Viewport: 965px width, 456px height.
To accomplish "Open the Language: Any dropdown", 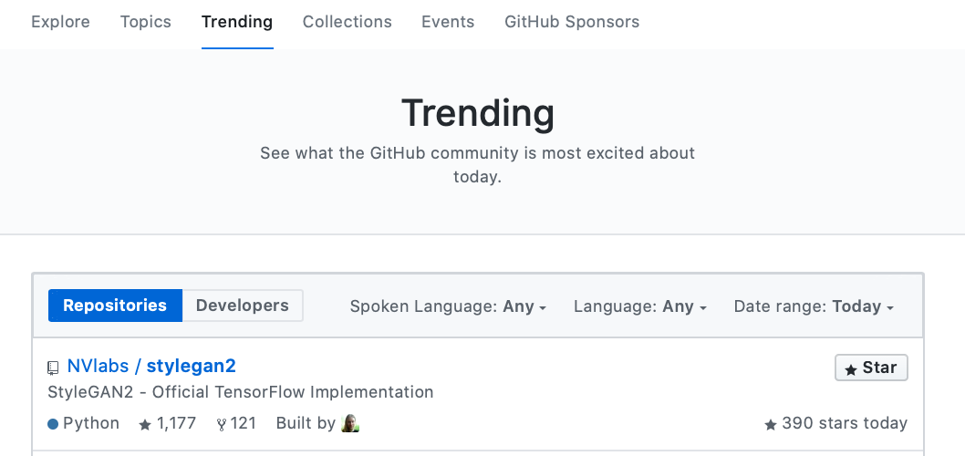I will pos(640,306).
